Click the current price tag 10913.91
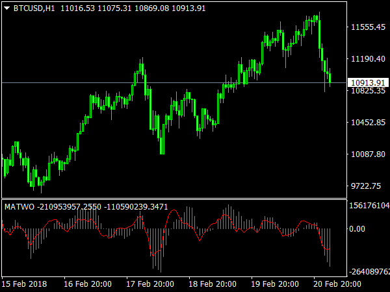Image resolution: width=390 pixels, height=292 pixels. pyautogui.click(x=368, y=82)
